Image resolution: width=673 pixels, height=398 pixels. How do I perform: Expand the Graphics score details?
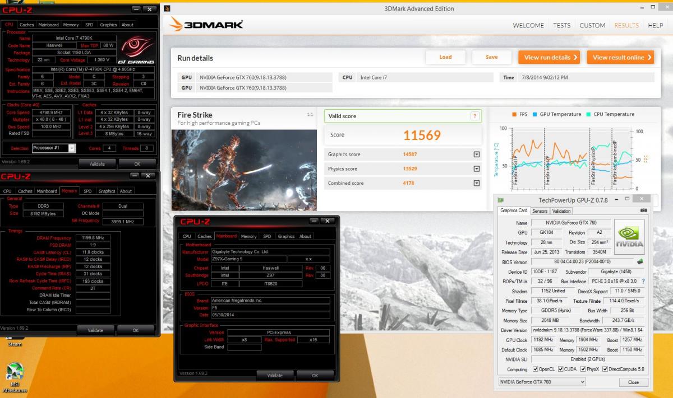coord(477,154)
